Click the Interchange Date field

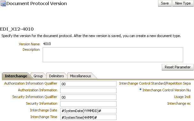88,110
